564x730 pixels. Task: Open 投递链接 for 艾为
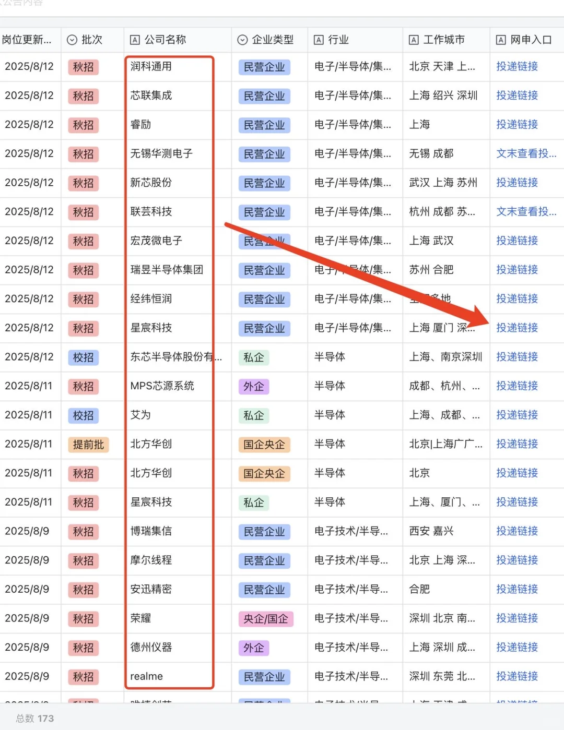tap(517, 415)
